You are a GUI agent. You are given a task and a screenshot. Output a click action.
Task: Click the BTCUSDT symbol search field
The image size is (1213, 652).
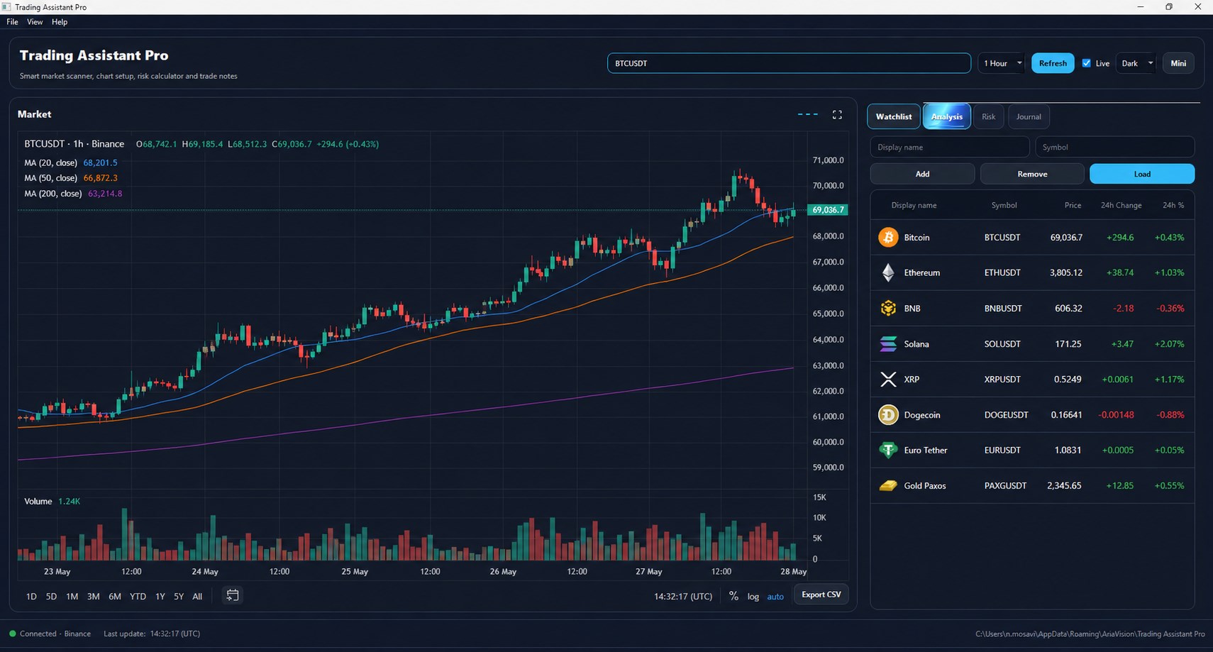click(789, 63)
